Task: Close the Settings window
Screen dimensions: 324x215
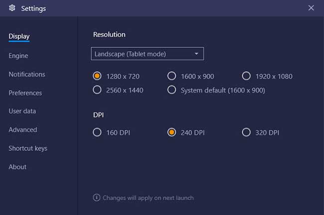Action: tap(311, 8)
